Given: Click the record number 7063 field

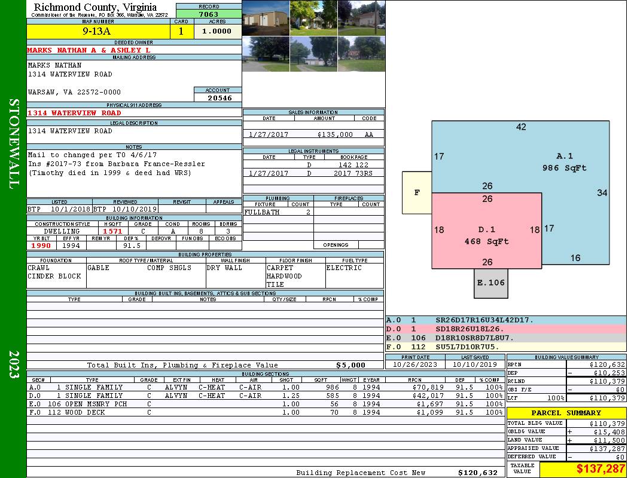Looking at the screenshot, I should coord(209,14).
